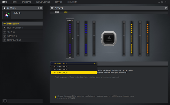The image size is (170, 105).
Task: Open GRAPHING section
Action: click(x=22, y=36)
